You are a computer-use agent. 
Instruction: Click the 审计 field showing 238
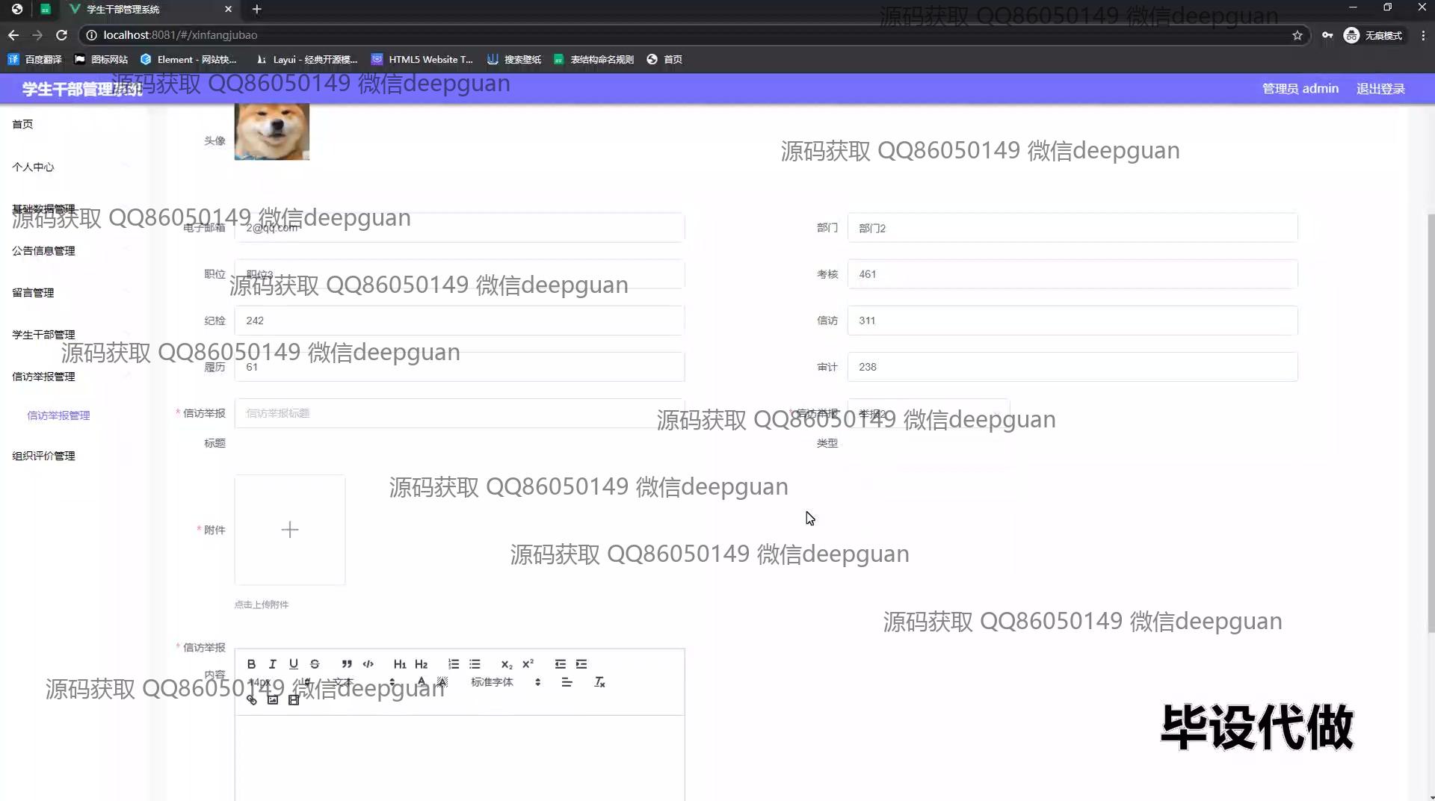point(1073,367)
